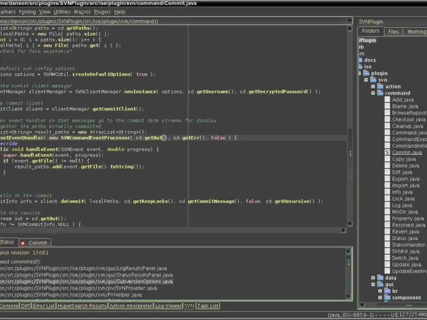Click the action folder icon
427x320 pixels.
pyautogui.click(x=380, y=86)
